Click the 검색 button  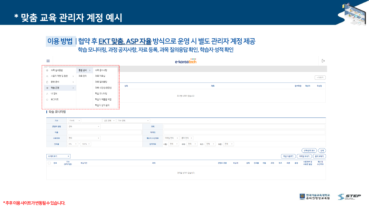[322, 151]
